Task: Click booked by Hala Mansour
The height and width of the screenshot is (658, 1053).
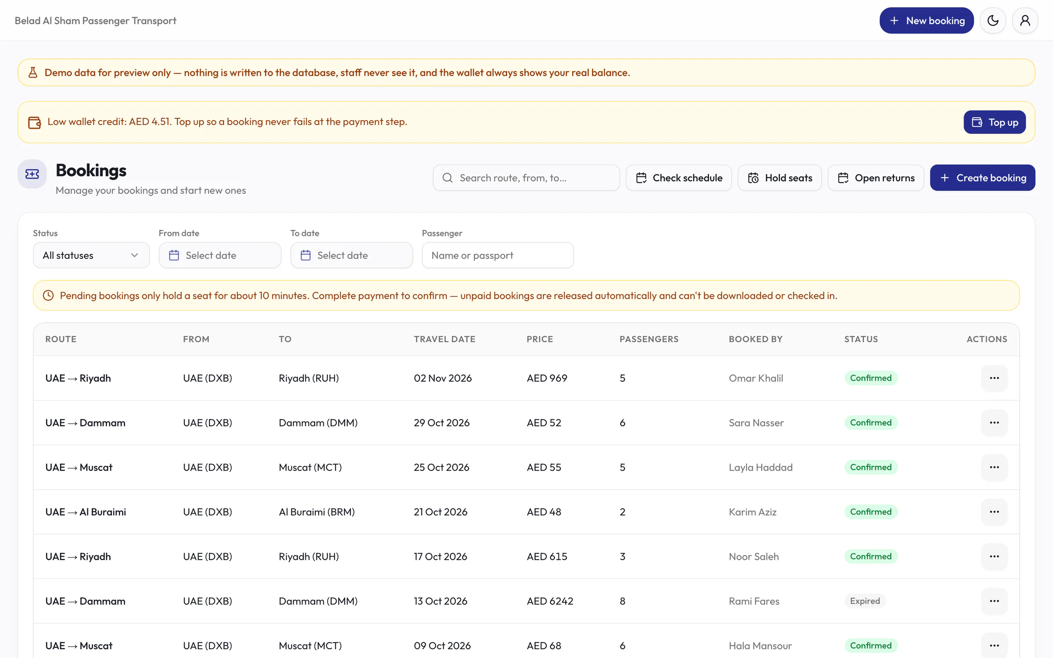Action: pos(760,646)
